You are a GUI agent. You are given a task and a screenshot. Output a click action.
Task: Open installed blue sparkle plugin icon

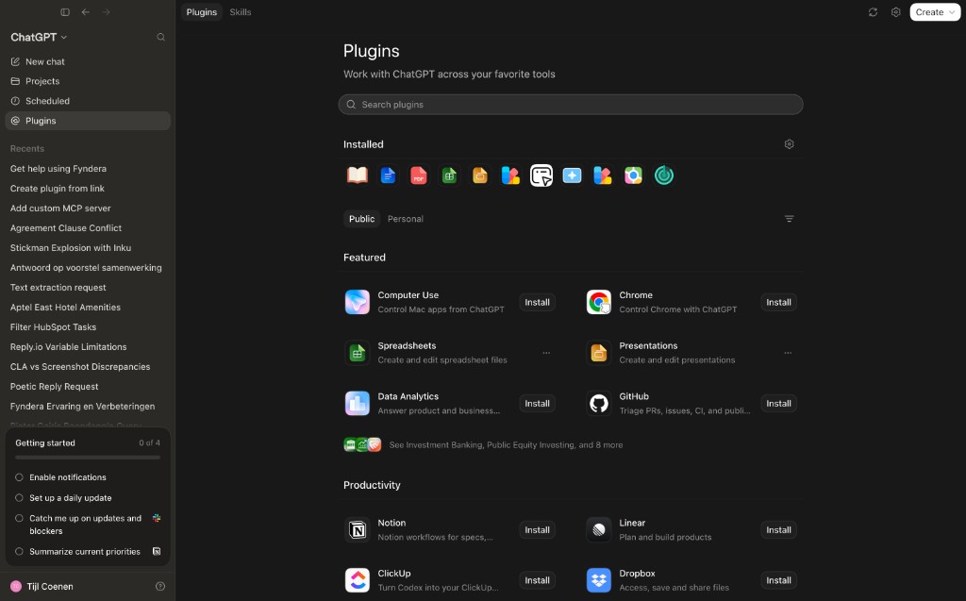(x=572, y=175)
